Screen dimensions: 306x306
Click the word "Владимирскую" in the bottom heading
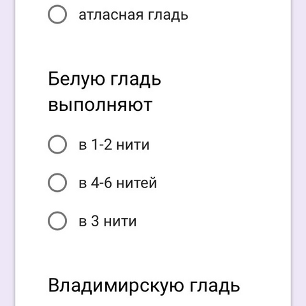pos(116,286)
